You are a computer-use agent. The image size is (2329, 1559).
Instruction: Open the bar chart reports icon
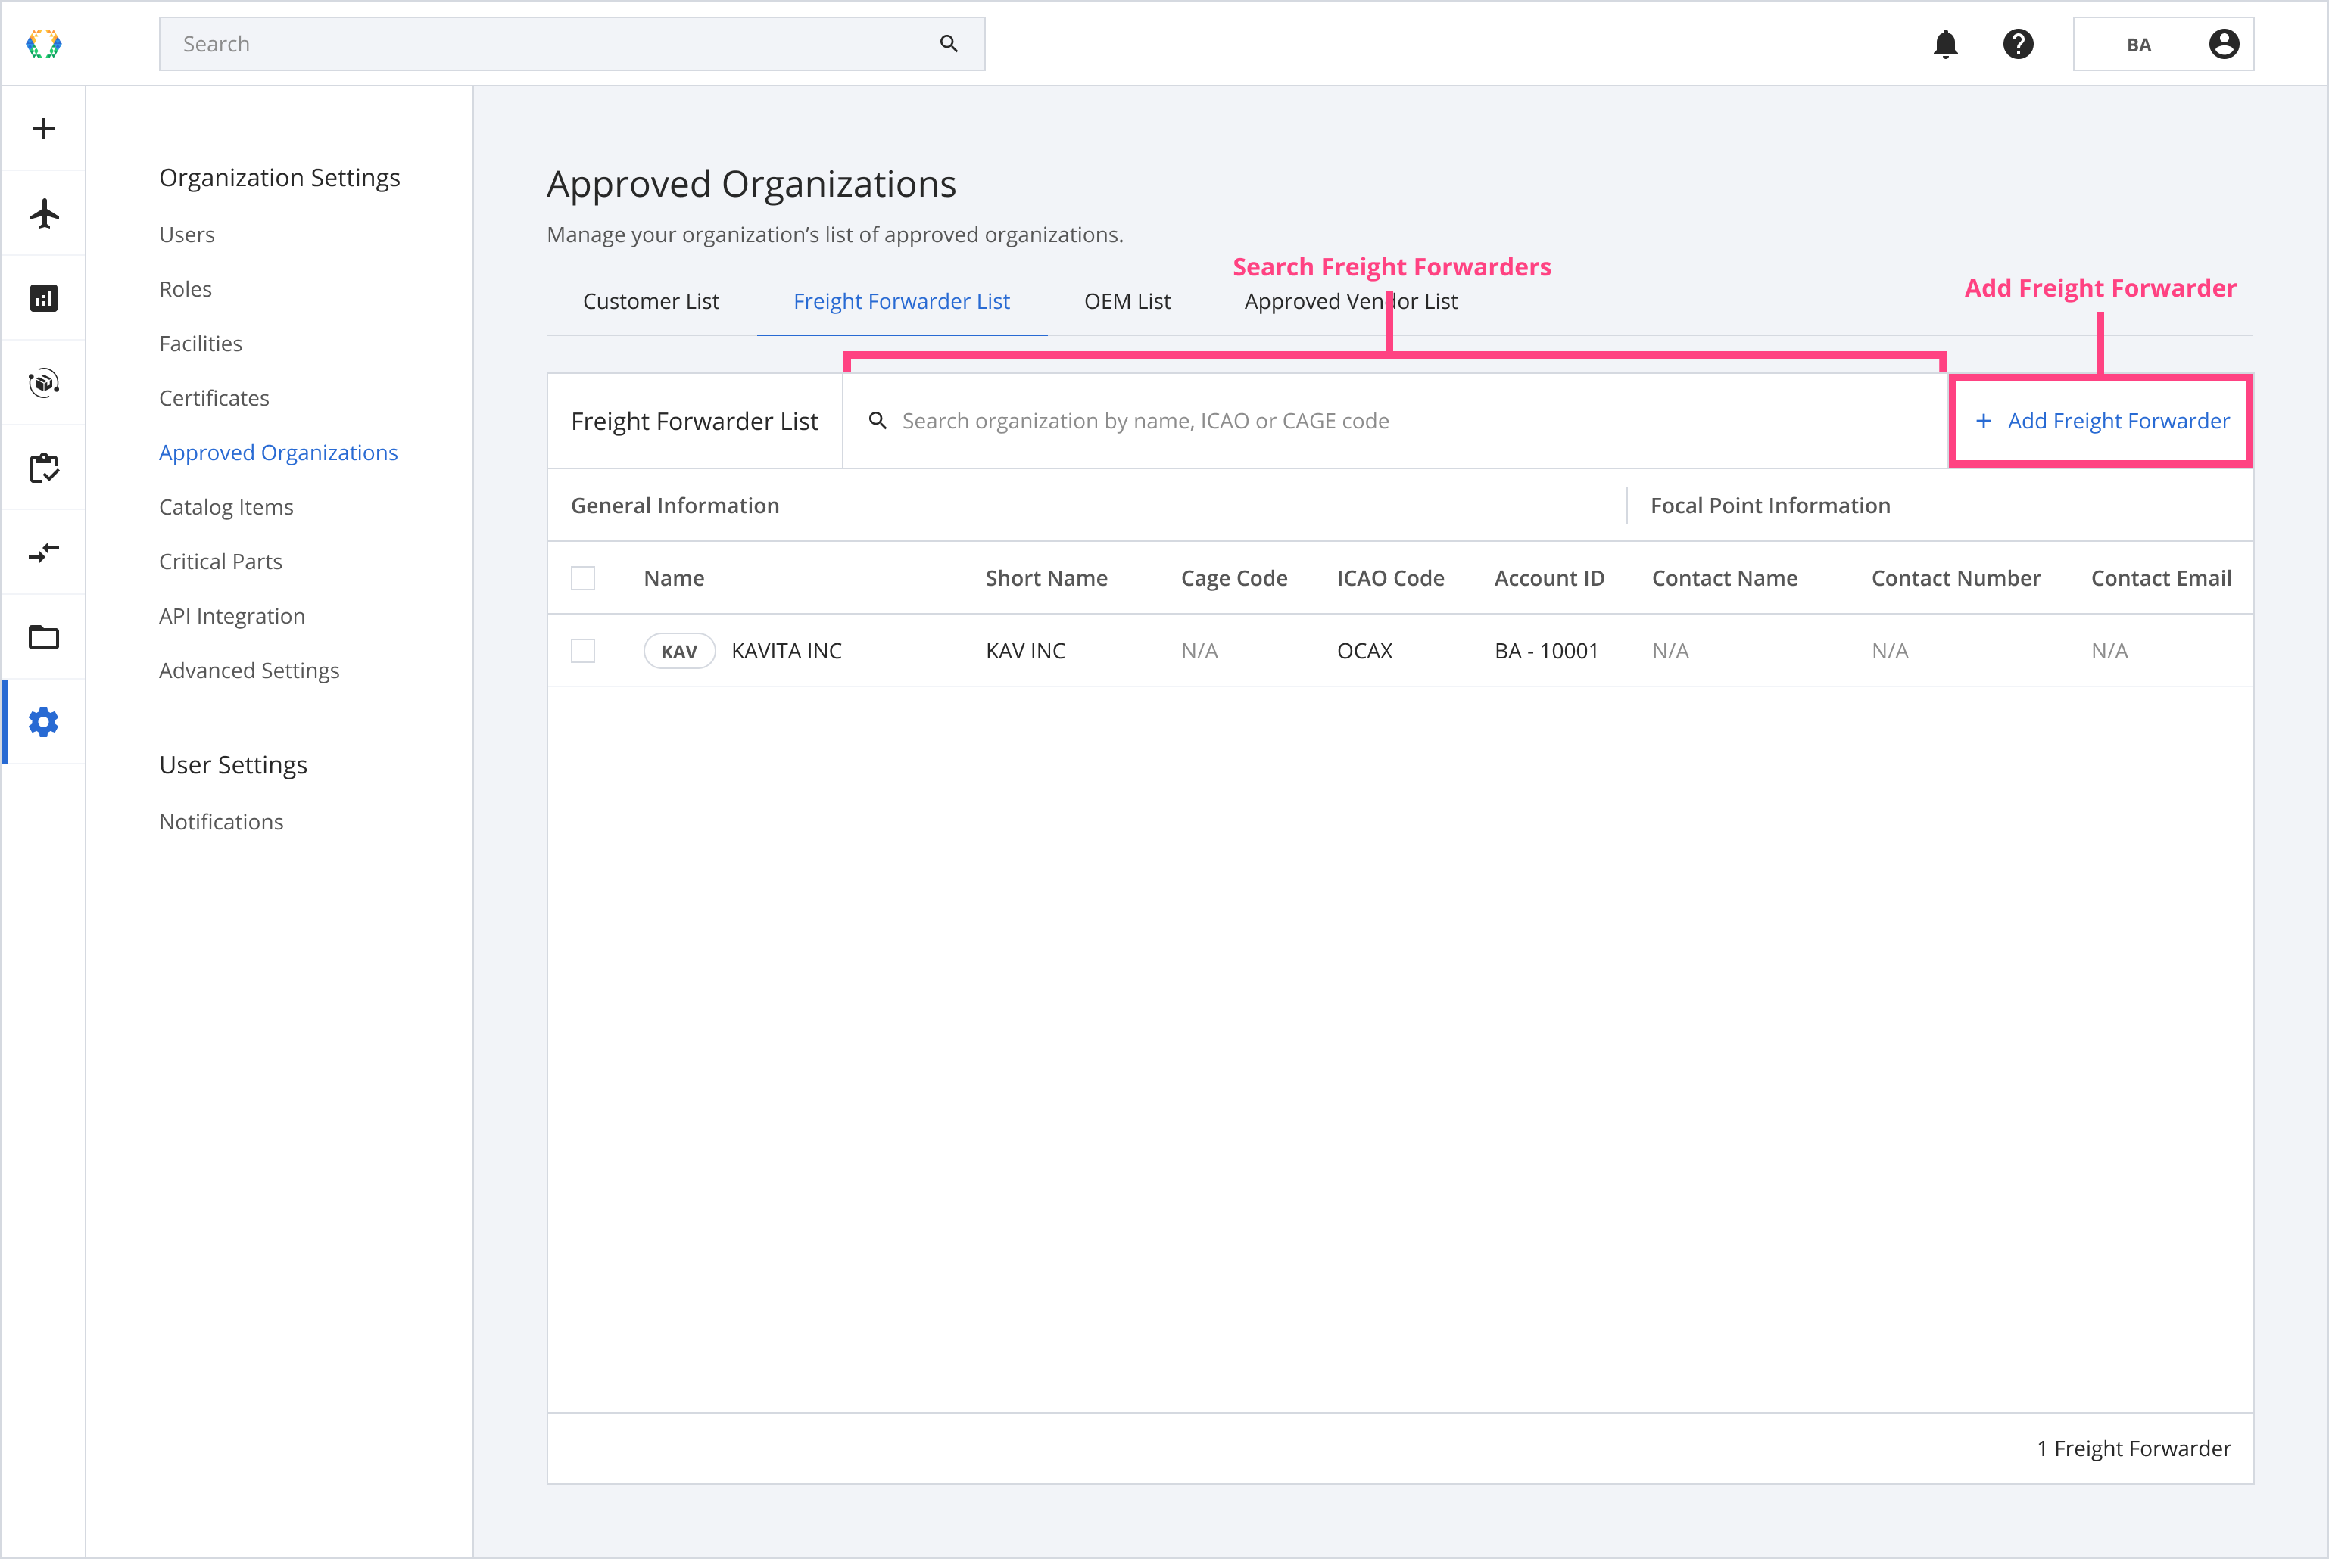tap(44, 297)
